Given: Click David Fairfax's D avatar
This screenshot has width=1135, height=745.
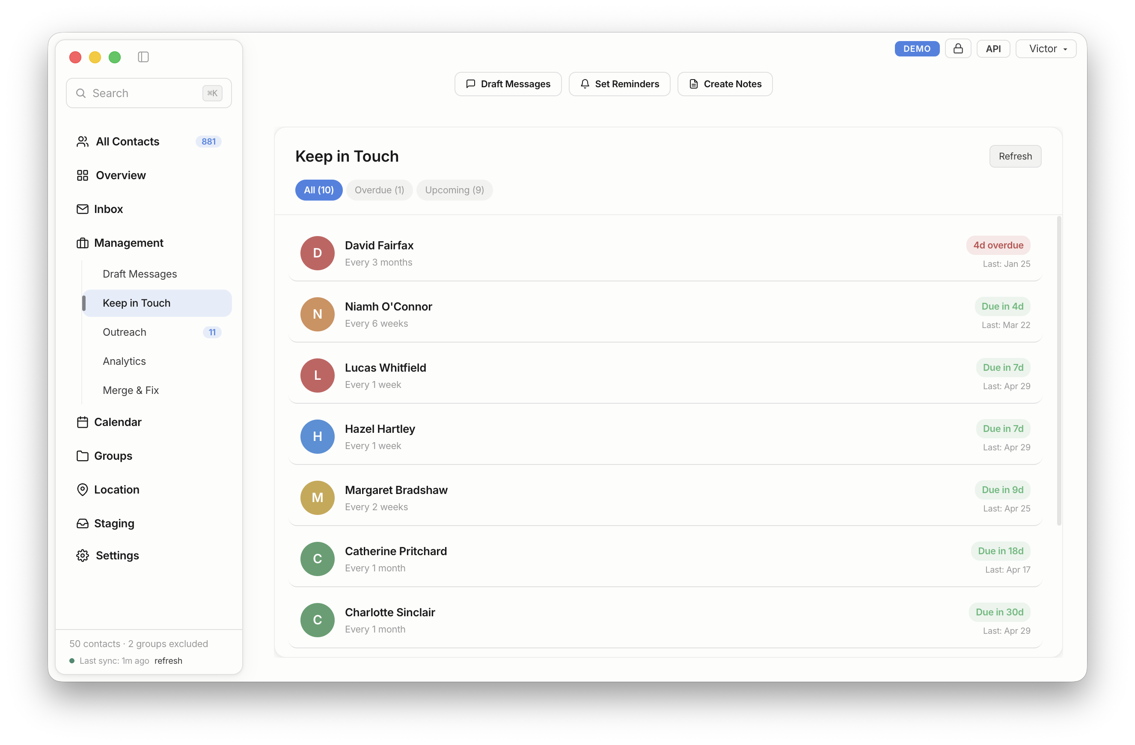Looking at the screenshot, I should point(317,253).
